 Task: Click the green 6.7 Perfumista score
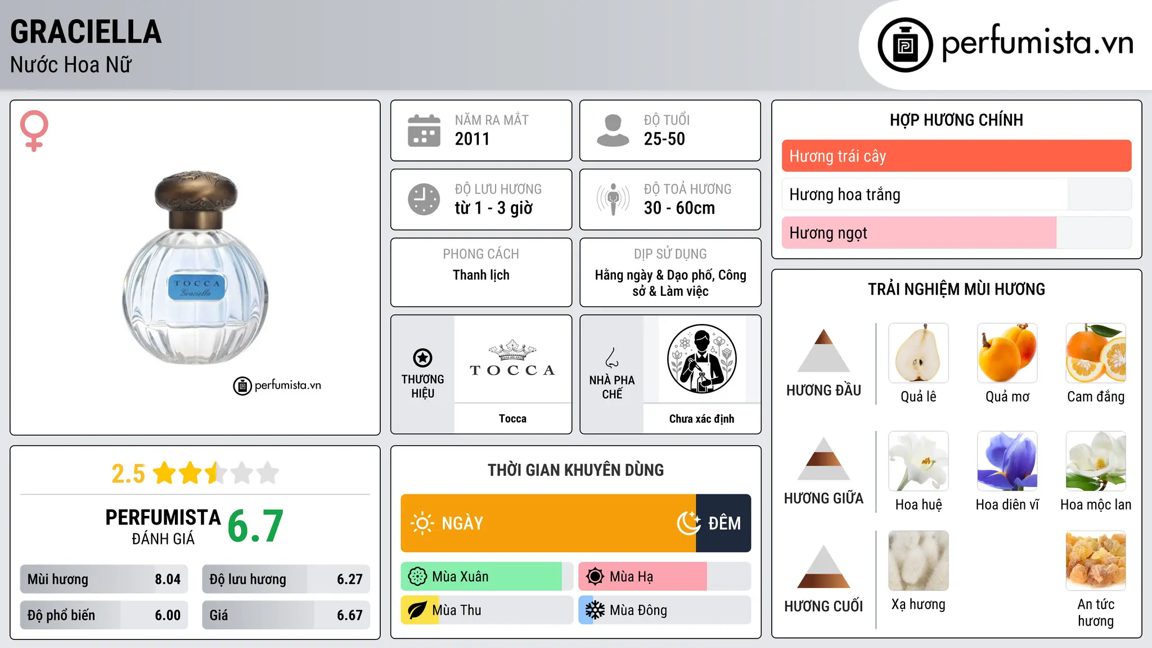tap(255, 526)
